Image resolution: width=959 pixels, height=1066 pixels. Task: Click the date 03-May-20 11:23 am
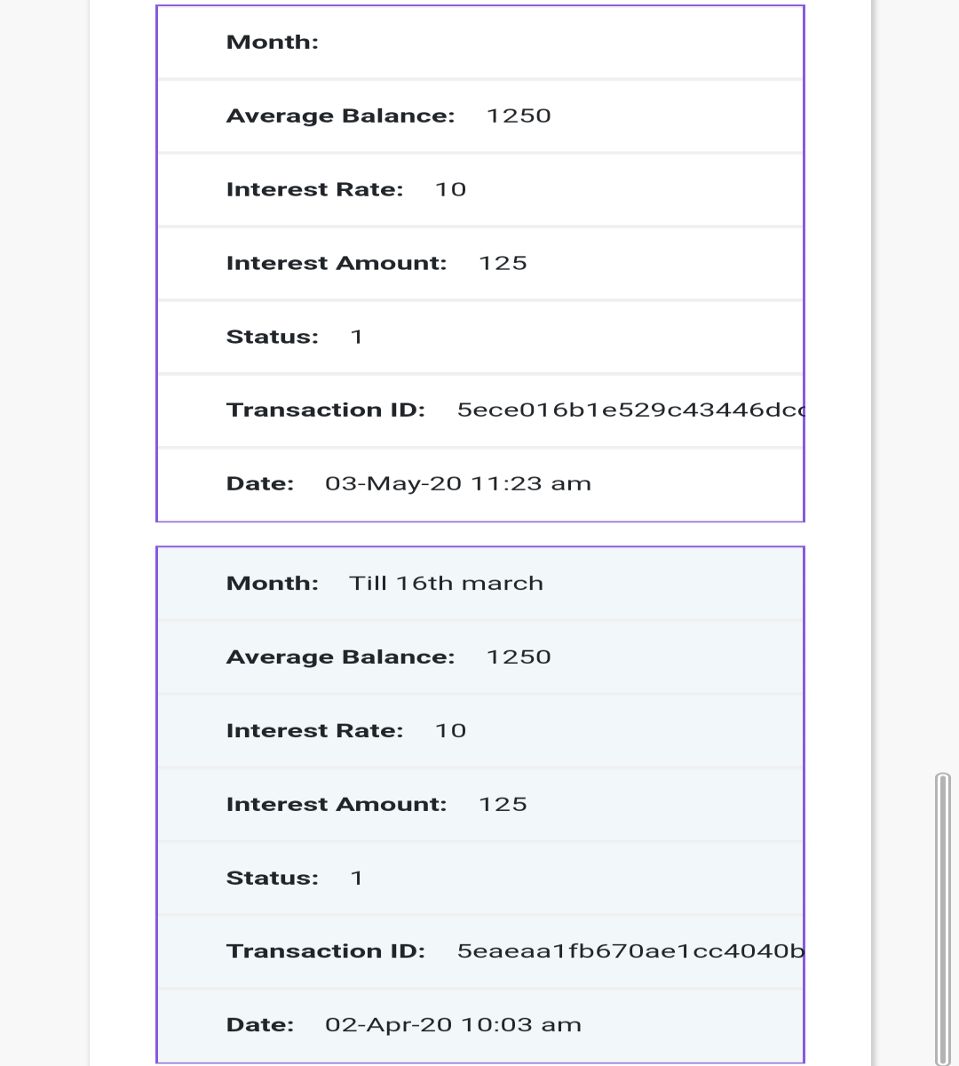[x=458, y=484]
